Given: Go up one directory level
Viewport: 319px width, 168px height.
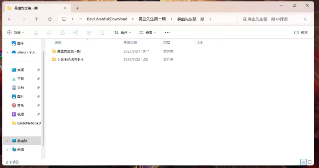Looking at the screenshot, I should point(36,19).
